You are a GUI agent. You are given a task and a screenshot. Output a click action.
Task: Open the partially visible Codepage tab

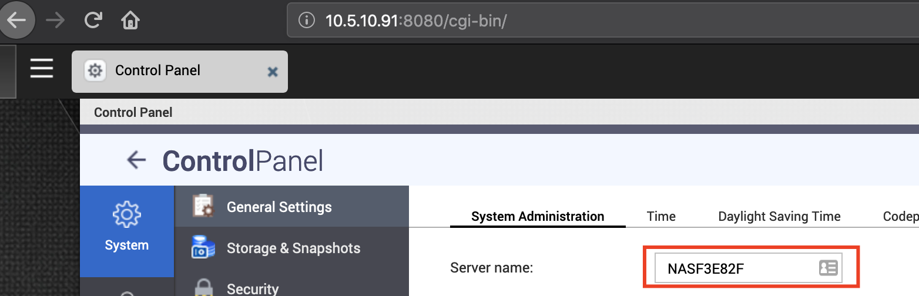[x=900, y=216]
